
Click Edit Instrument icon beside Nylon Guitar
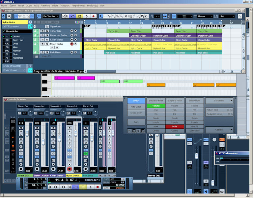(30, 22)
